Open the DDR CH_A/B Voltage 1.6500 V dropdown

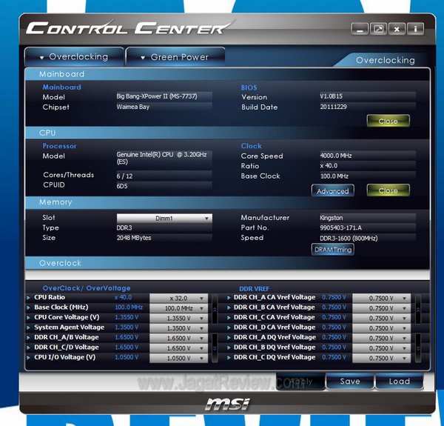click(178, 338)
